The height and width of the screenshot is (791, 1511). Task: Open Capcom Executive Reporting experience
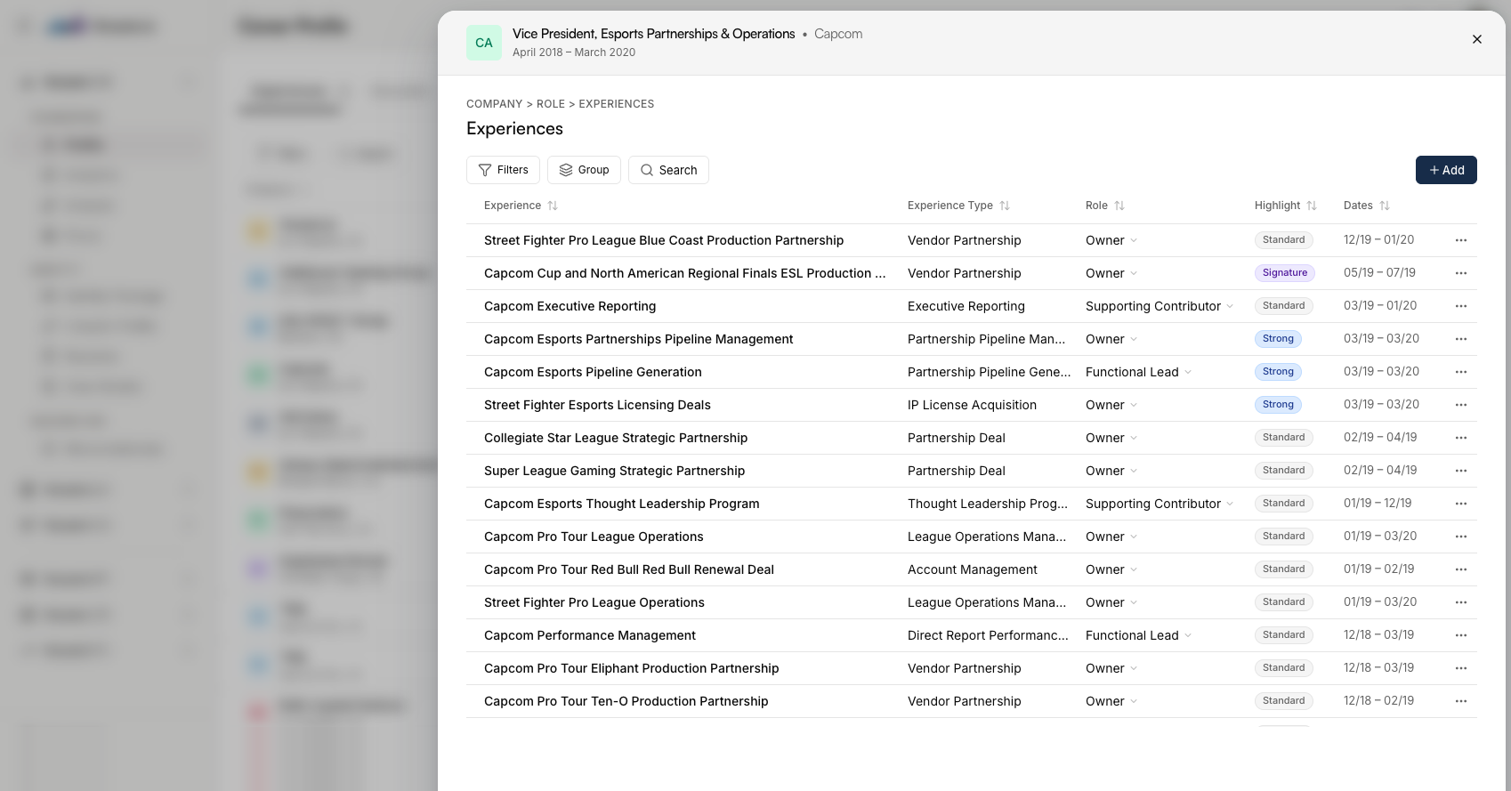[570, 306]
